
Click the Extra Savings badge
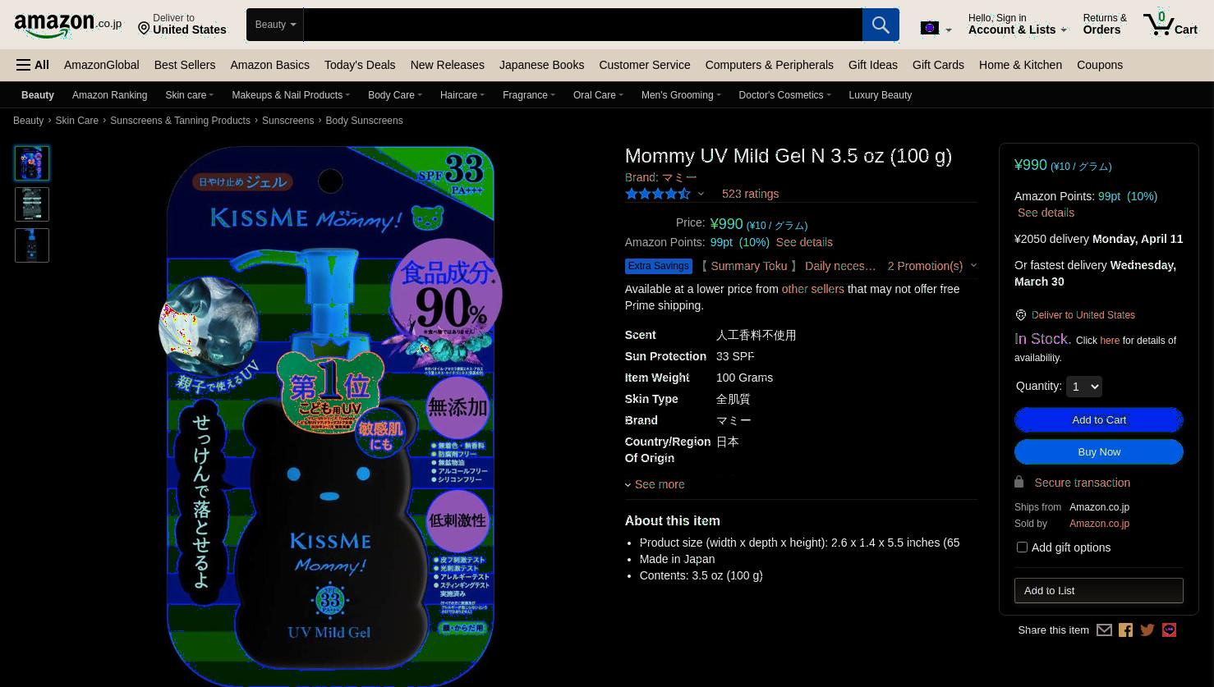(x=658, y=266)
